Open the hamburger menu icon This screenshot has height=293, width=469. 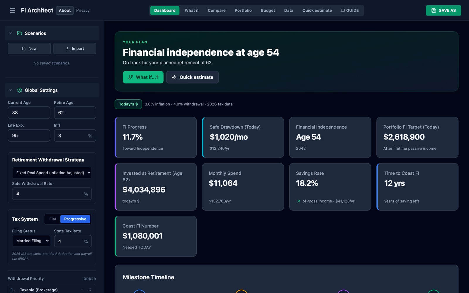pos(12,11)
